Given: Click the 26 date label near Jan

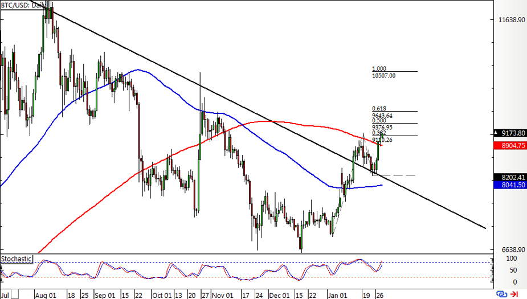Looking at the screenshot, I should (x=379, y=296).
